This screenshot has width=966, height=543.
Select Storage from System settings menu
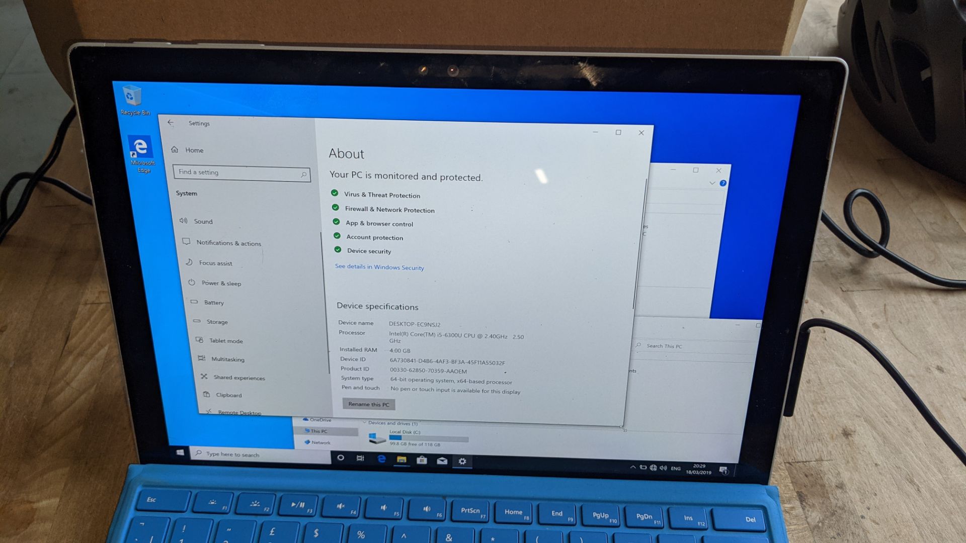tap(218, 322)
